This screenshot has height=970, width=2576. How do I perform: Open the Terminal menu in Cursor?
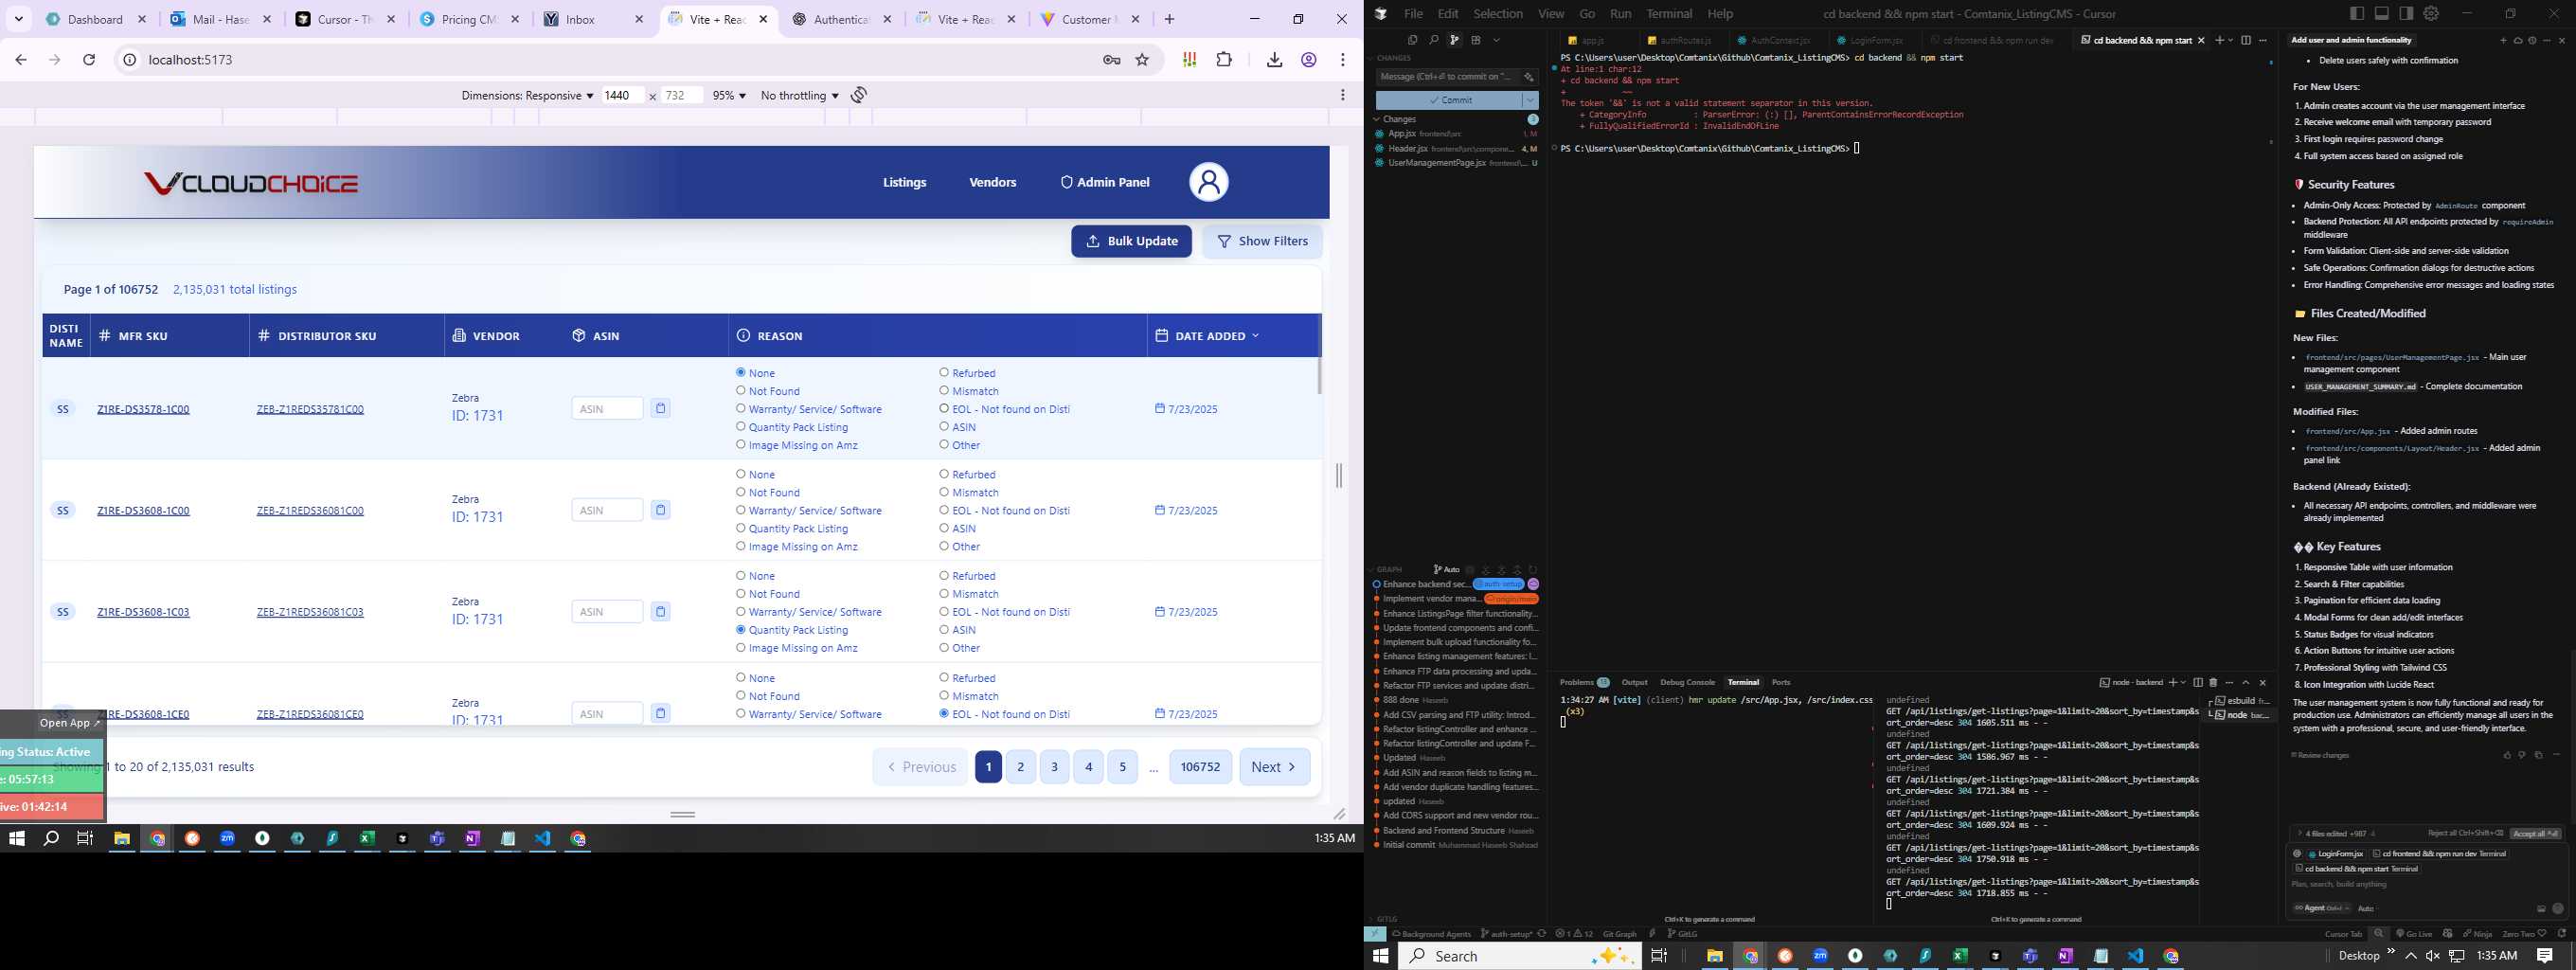point(1669,13)
